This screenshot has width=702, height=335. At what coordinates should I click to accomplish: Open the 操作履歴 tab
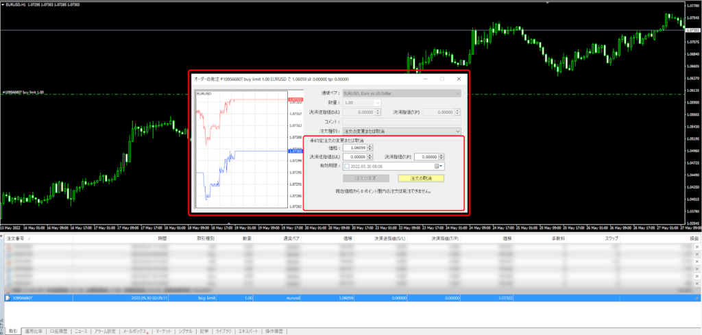(x=274, y=332)
